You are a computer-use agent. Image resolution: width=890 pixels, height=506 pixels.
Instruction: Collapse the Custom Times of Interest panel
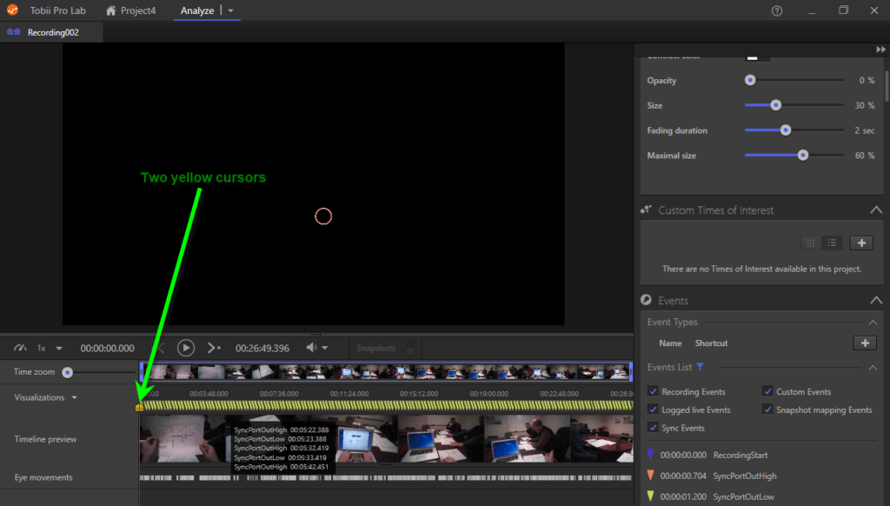[x=876, y=210]
